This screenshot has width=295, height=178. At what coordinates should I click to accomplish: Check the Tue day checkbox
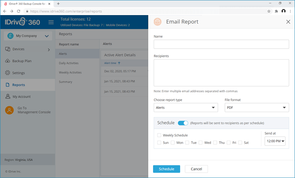pos(187,143)
